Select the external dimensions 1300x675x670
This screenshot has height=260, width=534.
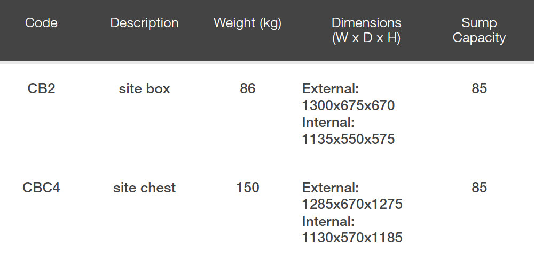click(x=348, y=105)
